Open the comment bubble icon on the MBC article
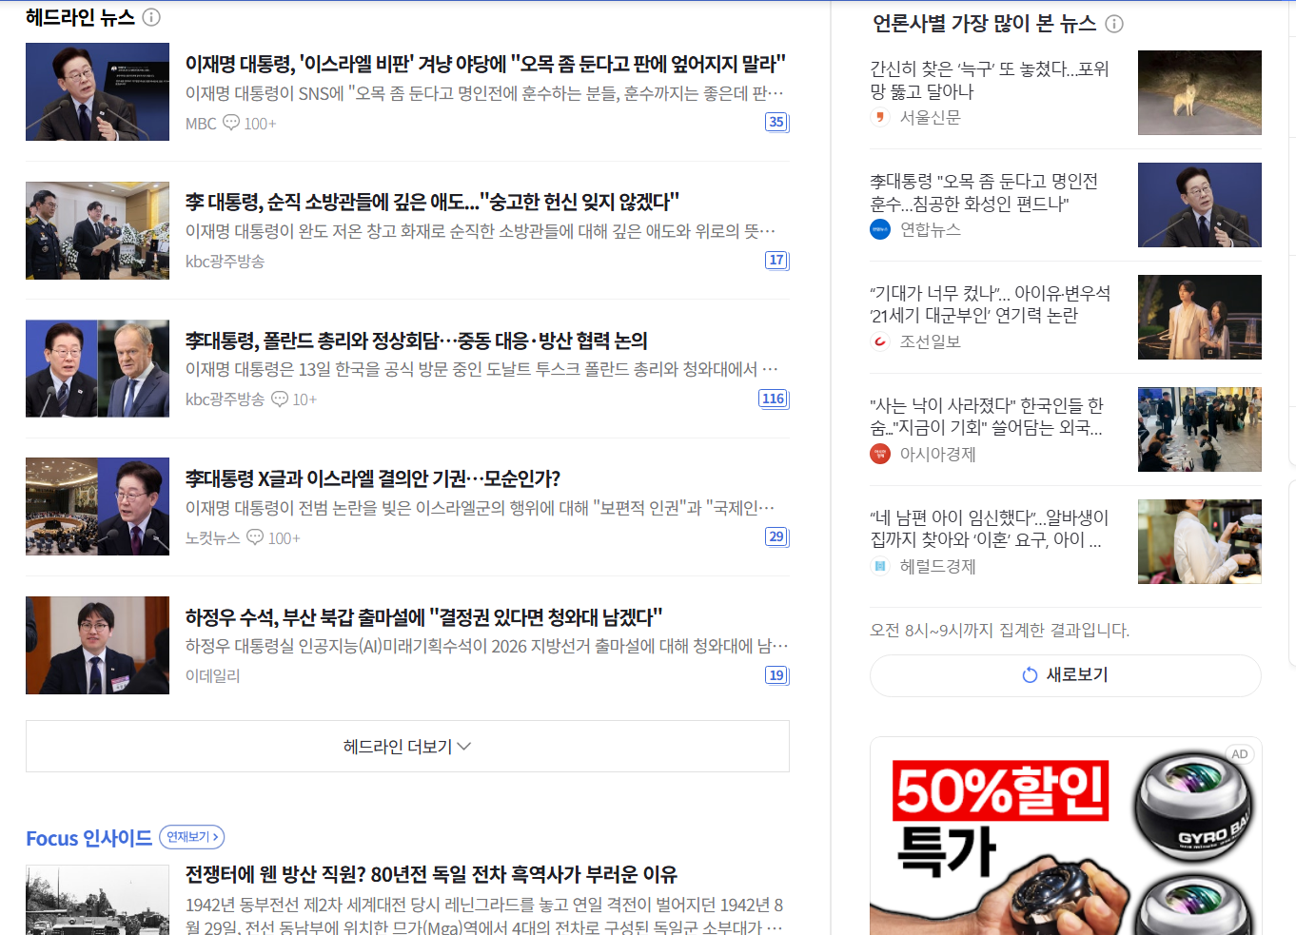This screenshot has height=935, width=1296. (x=231, y=123)
